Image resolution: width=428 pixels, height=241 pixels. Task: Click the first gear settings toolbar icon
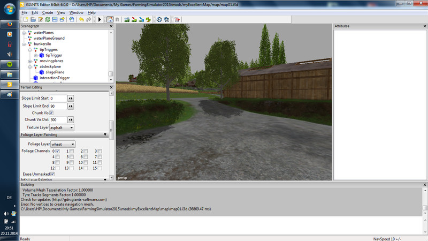(x=159, y=19)
